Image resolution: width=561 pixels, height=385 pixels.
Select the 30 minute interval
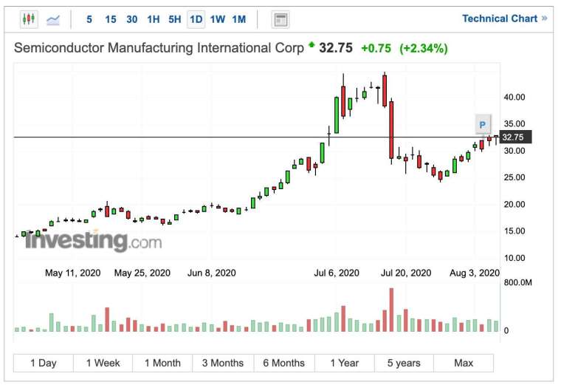(131, 19)
